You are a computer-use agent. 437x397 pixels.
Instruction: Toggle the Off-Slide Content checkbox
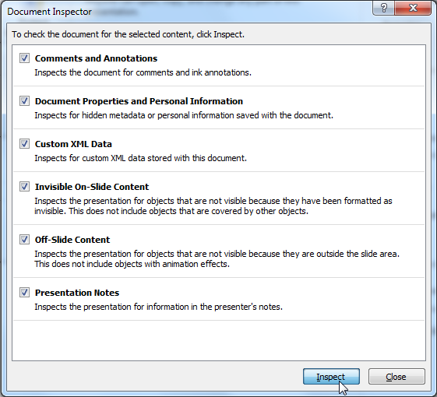pos(24,239)
